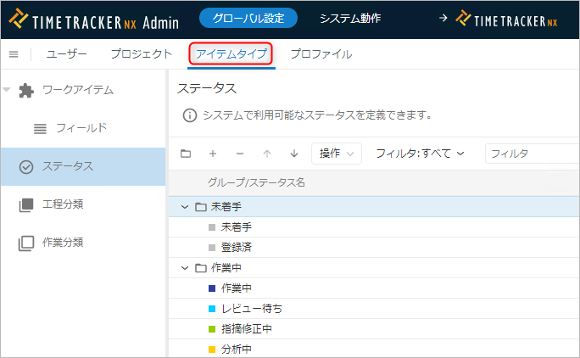The image size is (580, 358).
Task: Open the フィルタ:すべて dropdown
Action: [421, 154]
